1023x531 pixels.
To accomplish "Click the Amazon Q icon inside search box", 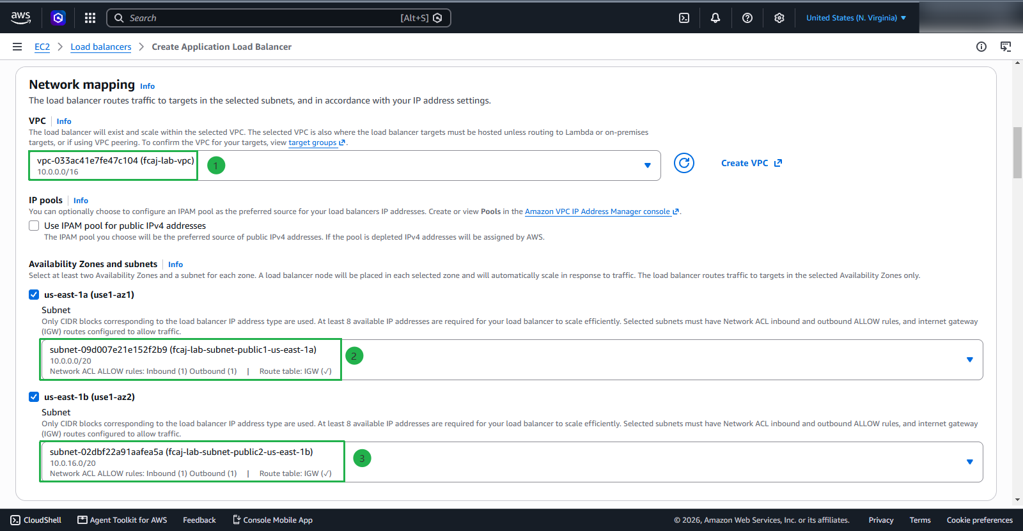I will click(x=437, y=18).
